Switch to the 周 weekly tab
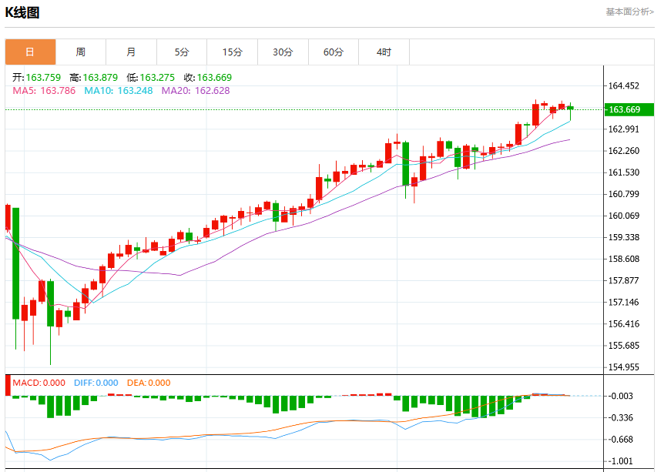 click(80, 52)
